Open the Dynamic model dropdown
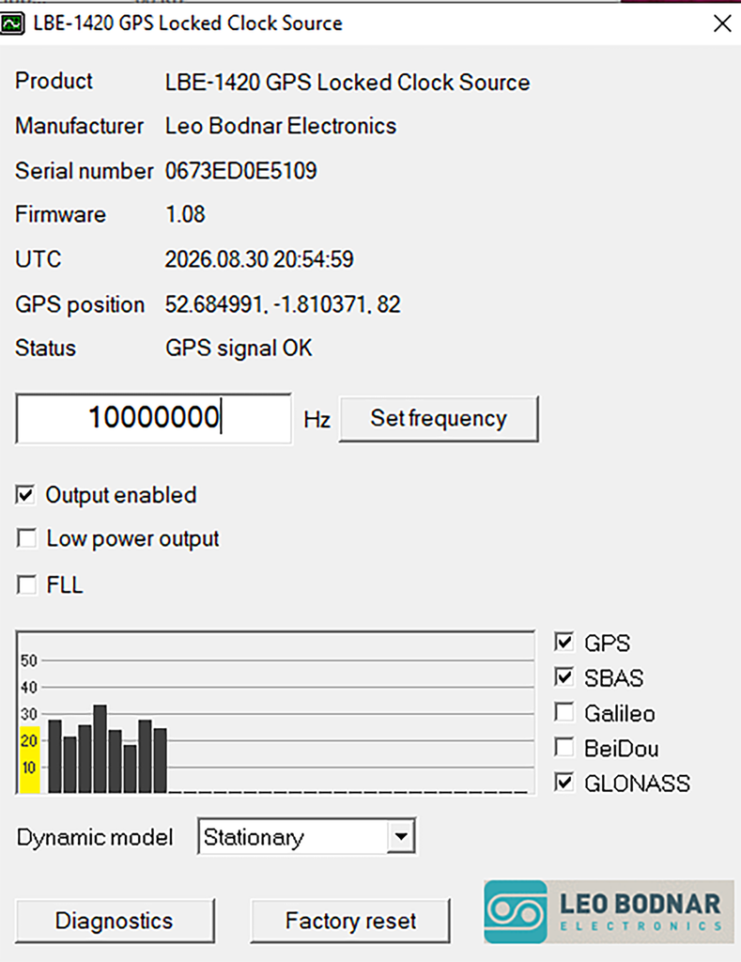This screenshot has width=741, height=962. pyautogui.click(x=402, y=836)
